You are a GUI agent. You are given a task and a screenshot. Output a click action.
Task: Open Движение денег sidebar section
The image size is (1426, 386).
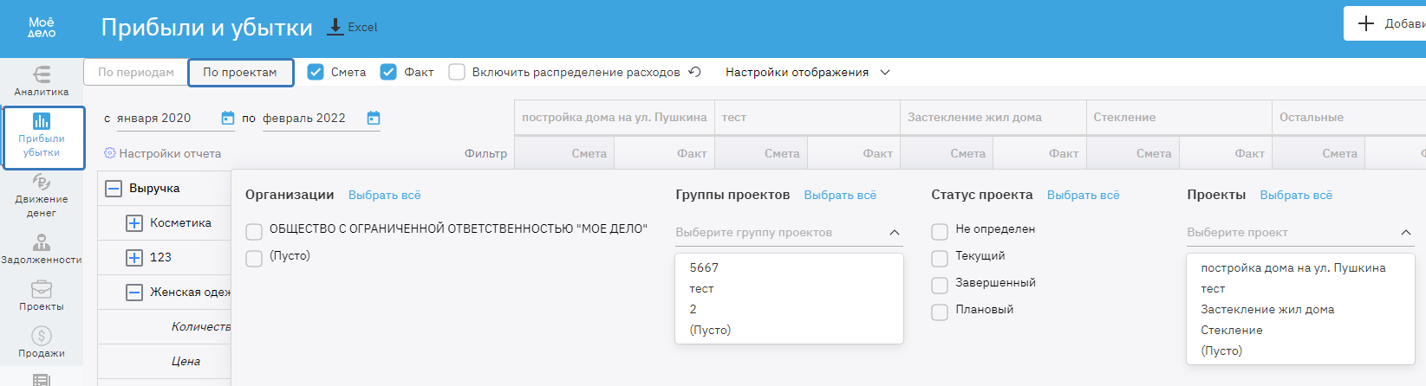pos(42,194)
